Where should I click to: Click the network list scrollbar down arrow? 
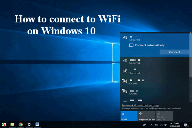[190, 101]
